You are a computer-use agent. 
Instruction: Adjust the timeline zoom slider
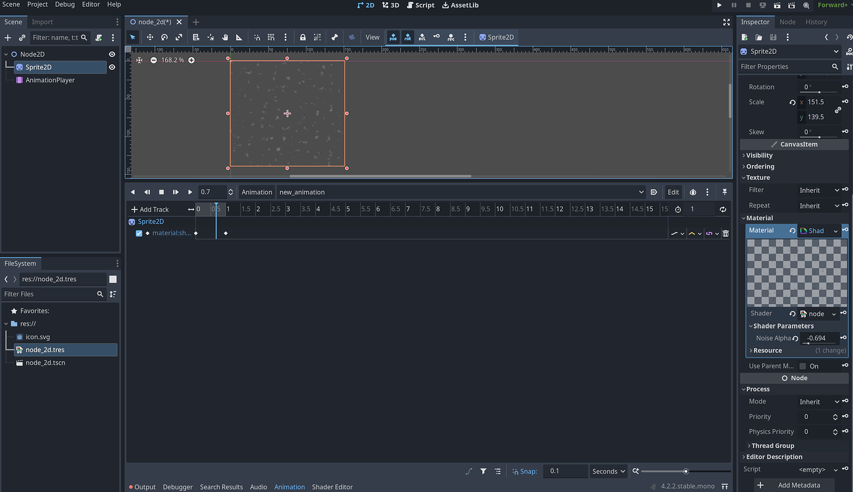click(686, 471)
